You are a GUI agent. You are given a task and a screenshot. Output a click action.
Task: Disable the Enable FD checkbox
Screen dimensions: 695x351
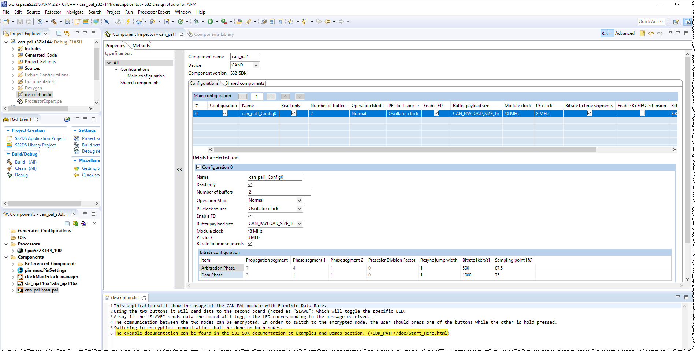tap(250, 216)
